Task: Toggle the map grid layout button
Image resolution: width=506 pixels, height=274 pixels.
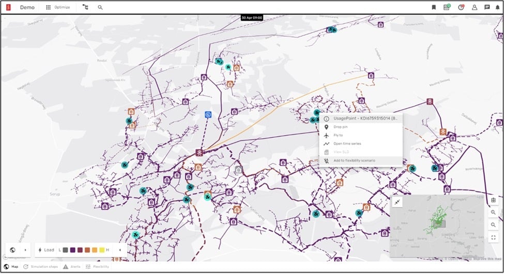Action: [494, 200]
